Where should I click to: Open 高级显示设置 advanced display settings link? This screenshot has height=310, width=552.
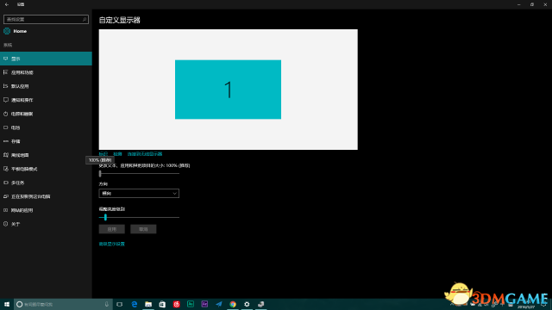click(111, 244)
